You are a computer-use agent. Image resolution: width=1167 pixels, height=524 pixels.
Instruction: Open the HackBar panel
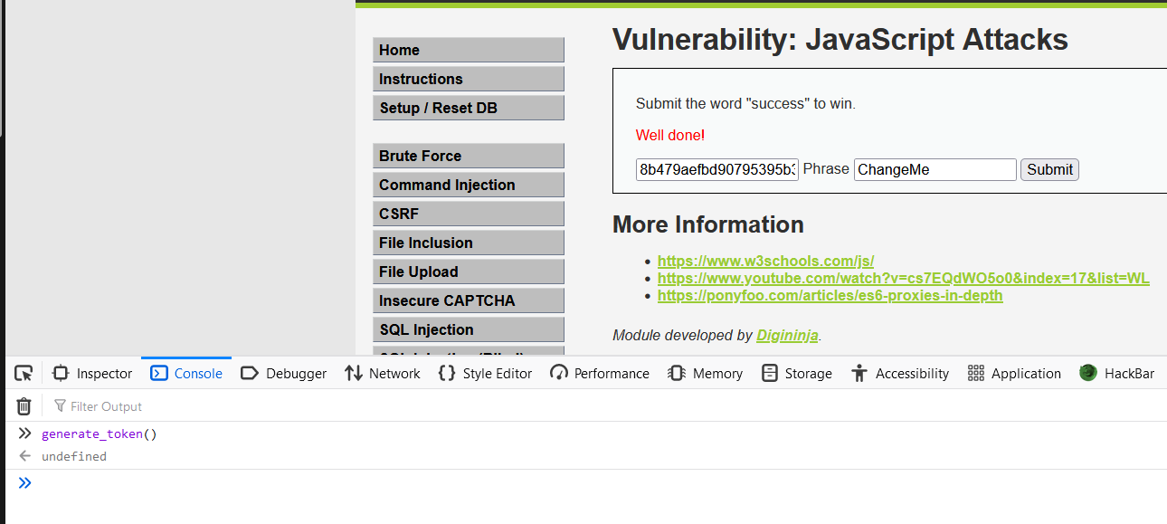tap(1116, 373)
